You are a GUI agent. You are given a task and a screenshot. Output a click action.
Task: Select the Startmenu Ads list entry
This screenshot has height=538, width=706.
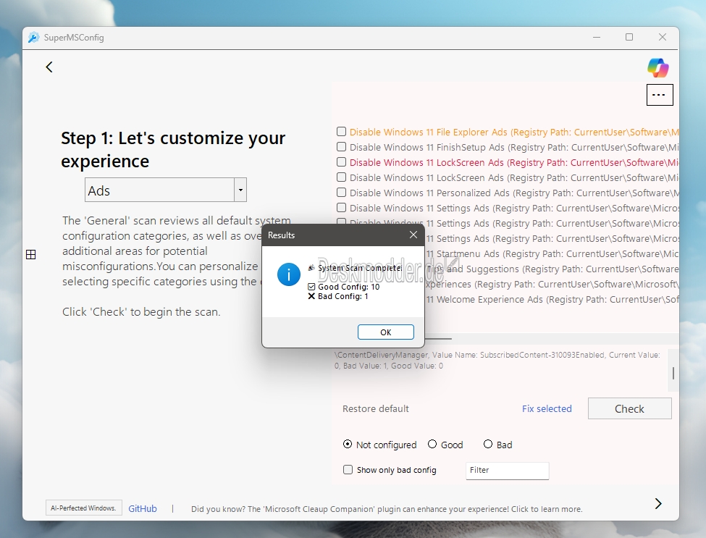pos(552,254)
